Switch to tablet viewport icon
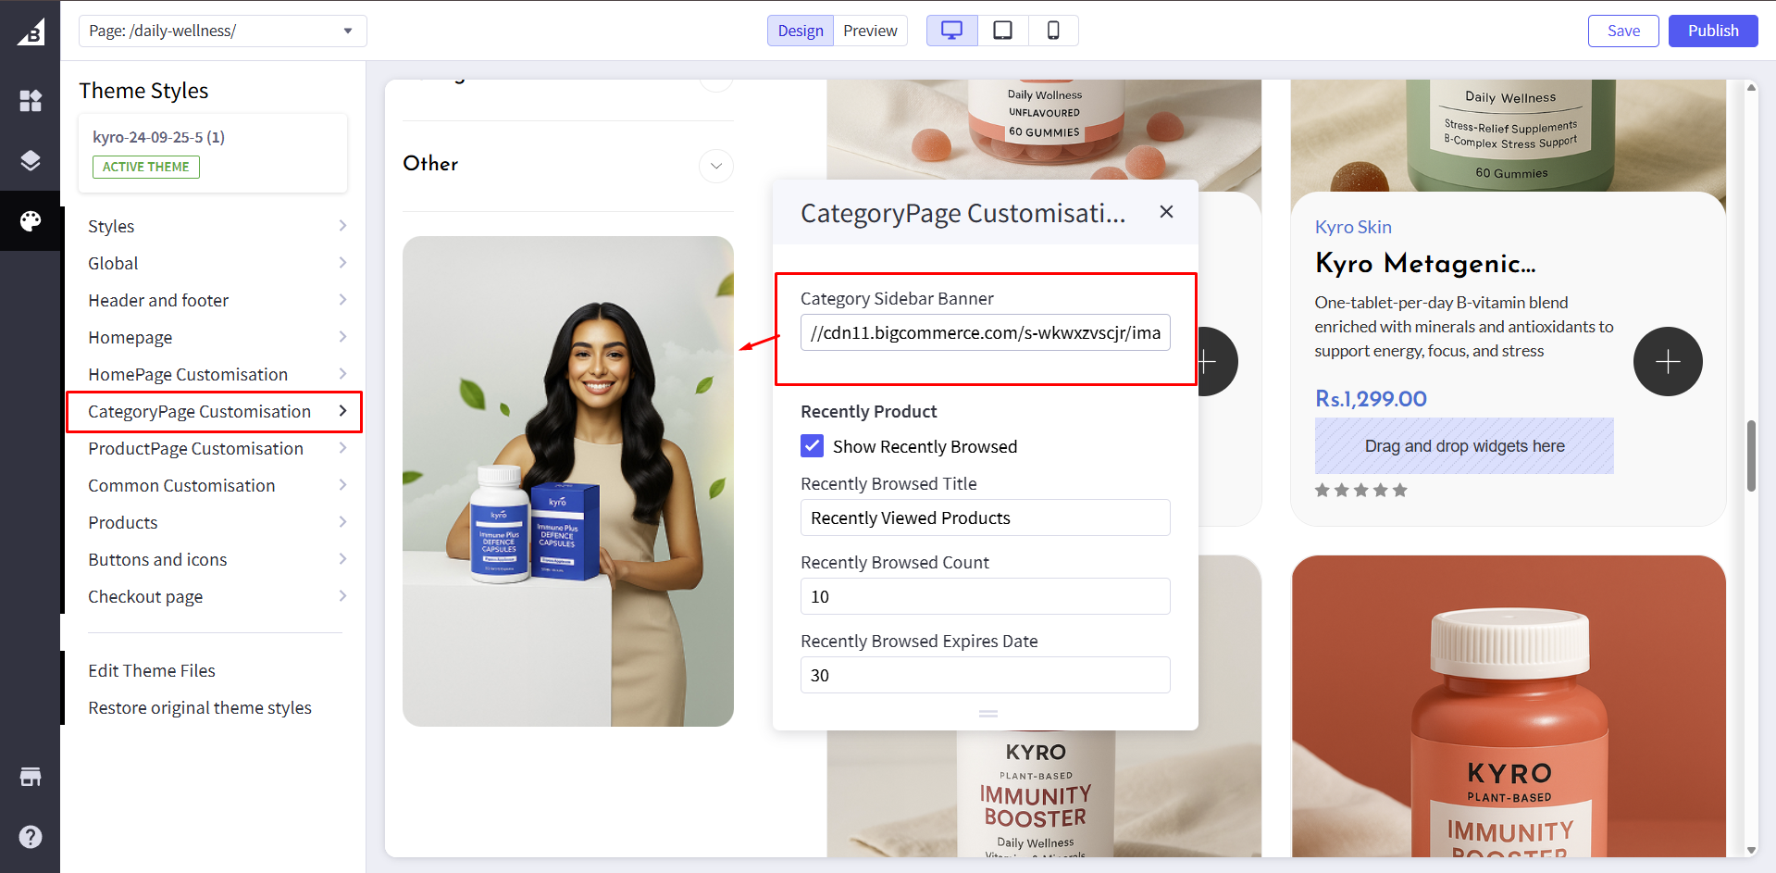Screen dimensions: 1776x873 1002,31
